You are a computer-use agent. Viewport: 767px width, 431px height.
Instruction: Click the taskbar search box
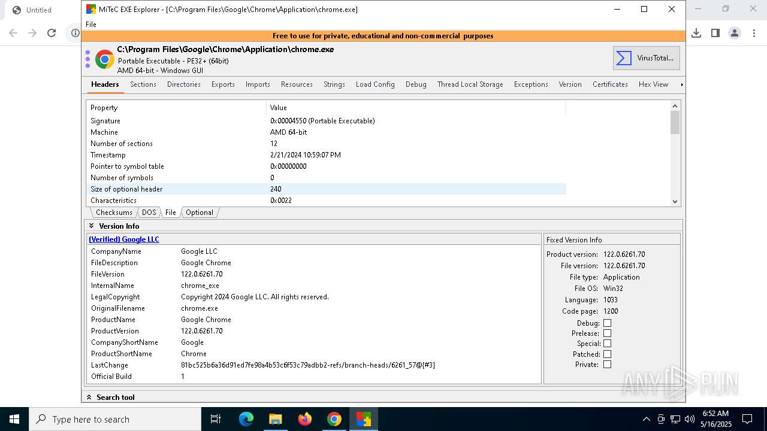[115, 419]
